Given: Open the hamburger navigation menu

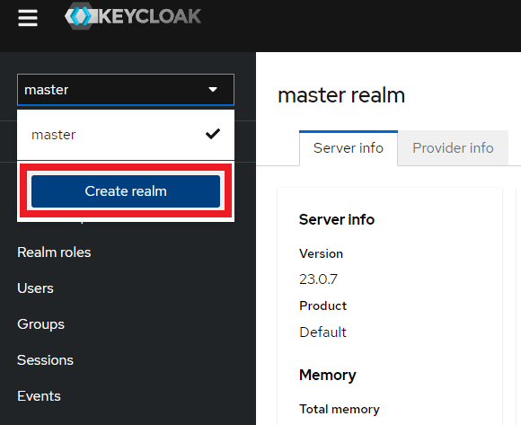Looking at the screenshot, I should pyautogui.click(x=28, y=17).
